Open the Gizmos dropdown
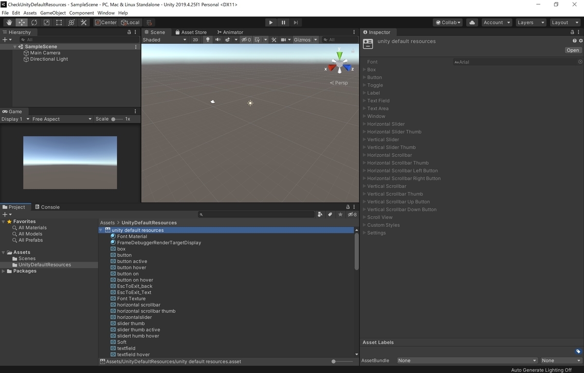The width and height of the screenshot is (584, 373). [x=305, y=40]
